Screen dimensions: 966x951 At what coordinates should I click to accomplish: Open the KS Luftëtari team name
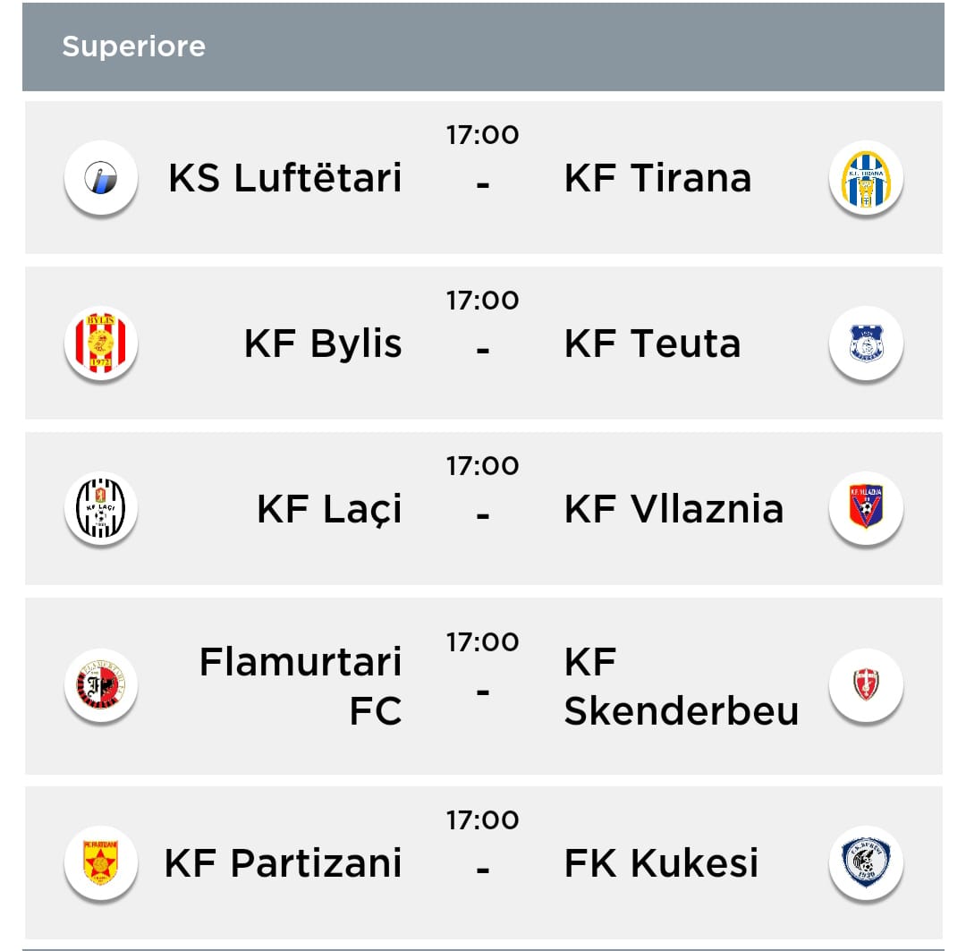(x=284, y=178)
